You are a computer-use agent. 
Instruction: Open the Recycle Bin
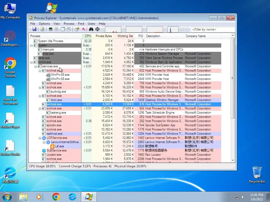tap(257, 175)
